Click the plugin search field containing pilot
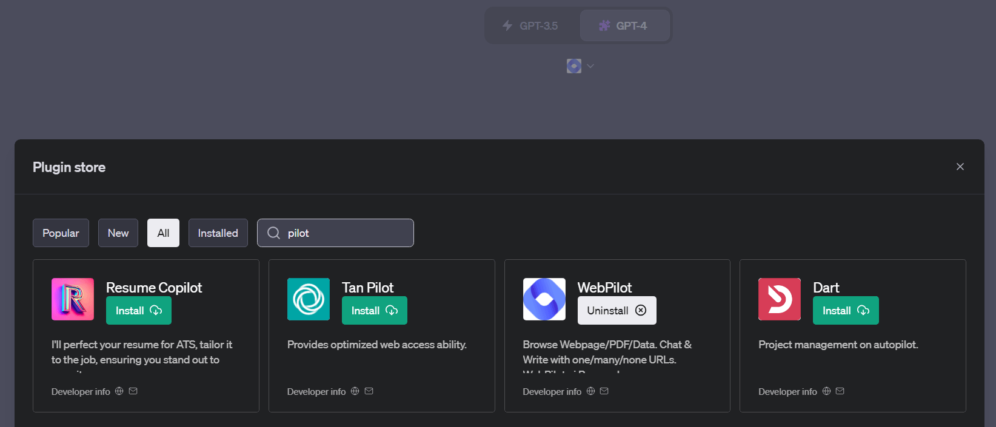Screen dimensions: 996x427 (x=335, y=233)
